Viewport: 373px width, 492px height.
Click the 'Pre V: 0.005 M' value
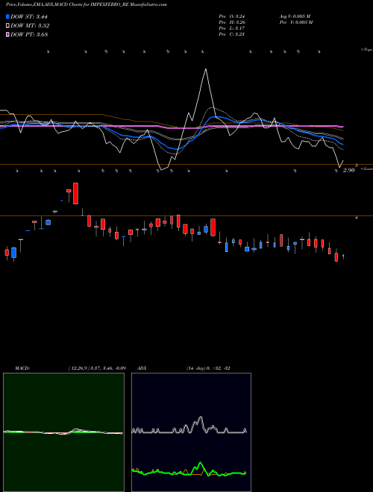click(x=296, y=22)
